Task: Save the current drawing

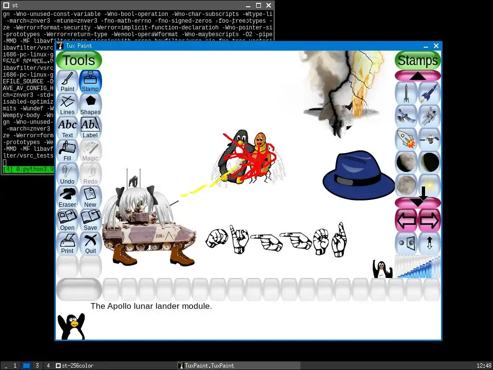Action: click(x=90, y=220)
